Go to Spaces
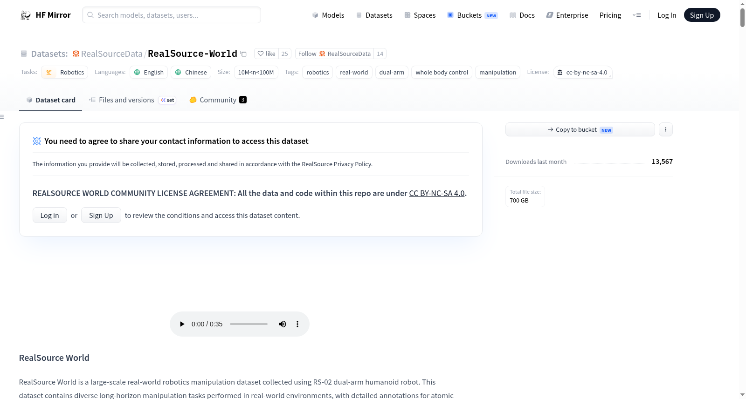 click(x=420, y=15)
